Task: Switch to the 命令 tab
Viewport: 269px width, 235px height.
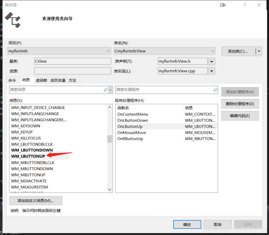Action: pos(12,80)
